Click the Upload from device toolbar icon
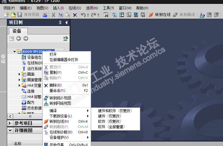This screenshot has width=223, height=146. (x=129, y=15)
